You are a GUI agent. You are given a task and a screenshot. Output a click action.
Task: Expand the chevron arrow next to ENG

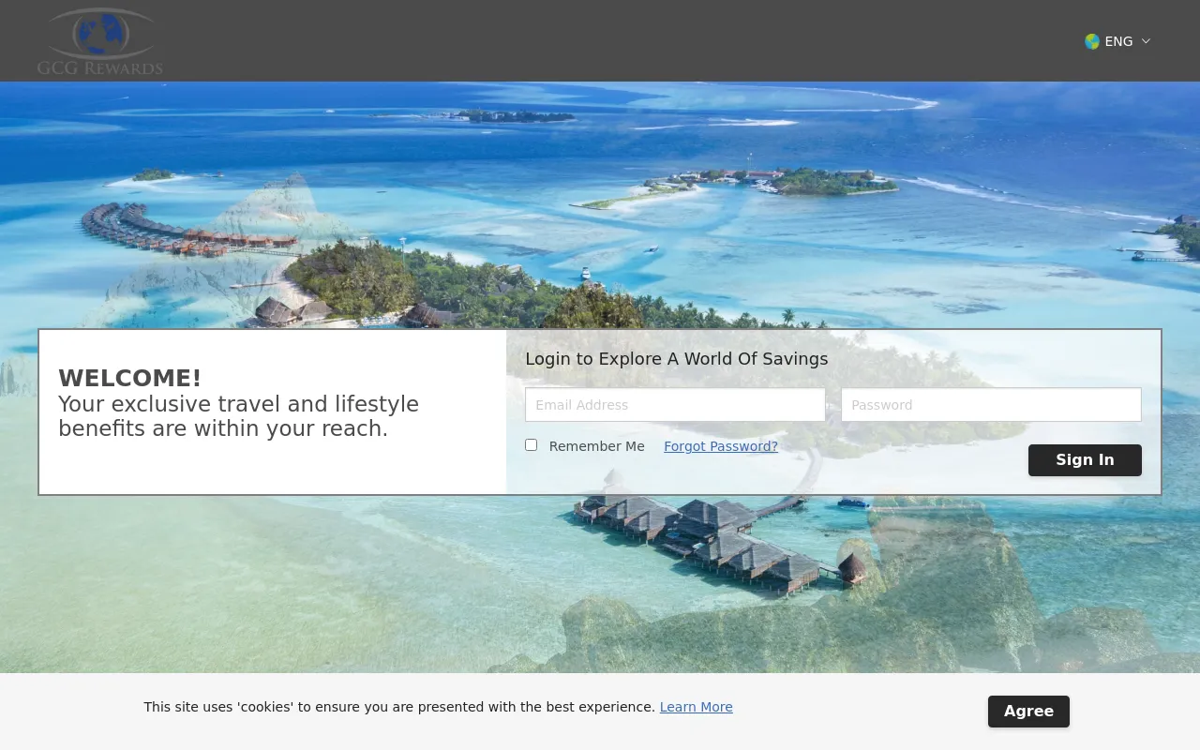click(1146, 41)
